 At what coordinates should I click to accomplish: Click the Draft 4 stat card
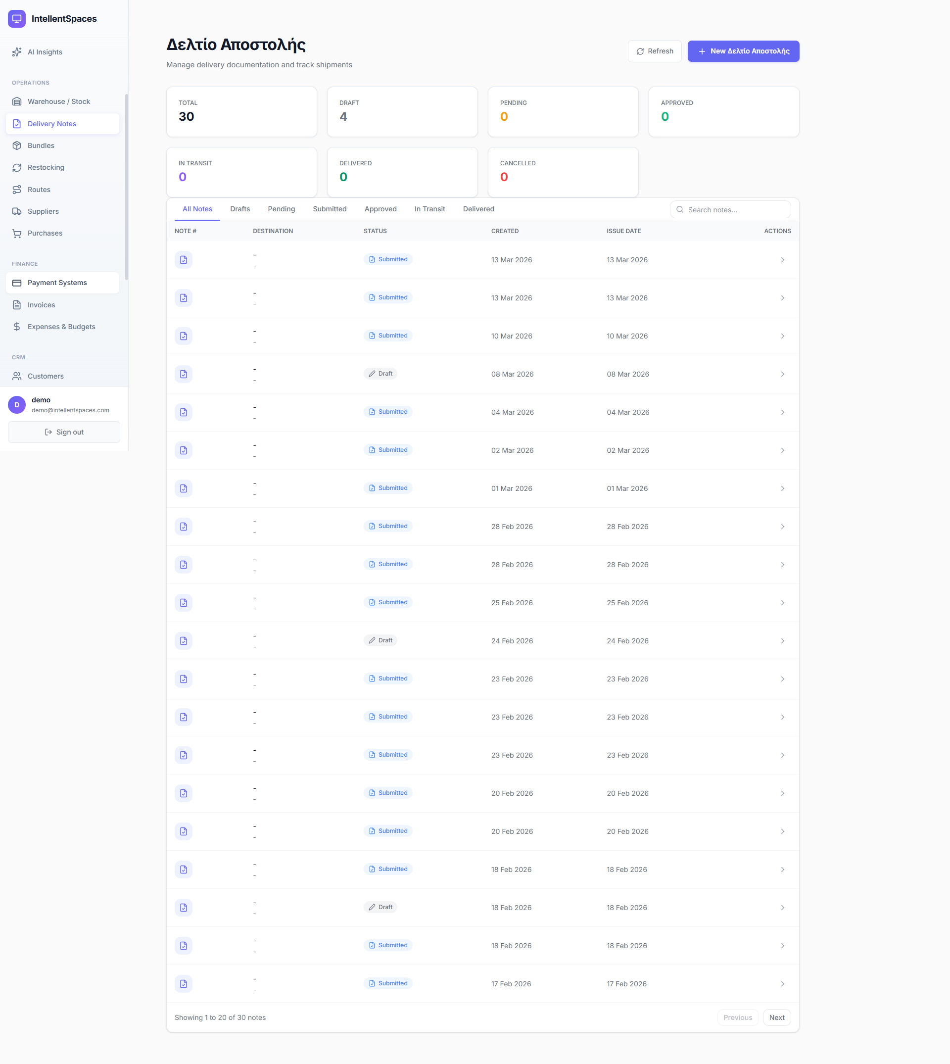pos(402,112)
